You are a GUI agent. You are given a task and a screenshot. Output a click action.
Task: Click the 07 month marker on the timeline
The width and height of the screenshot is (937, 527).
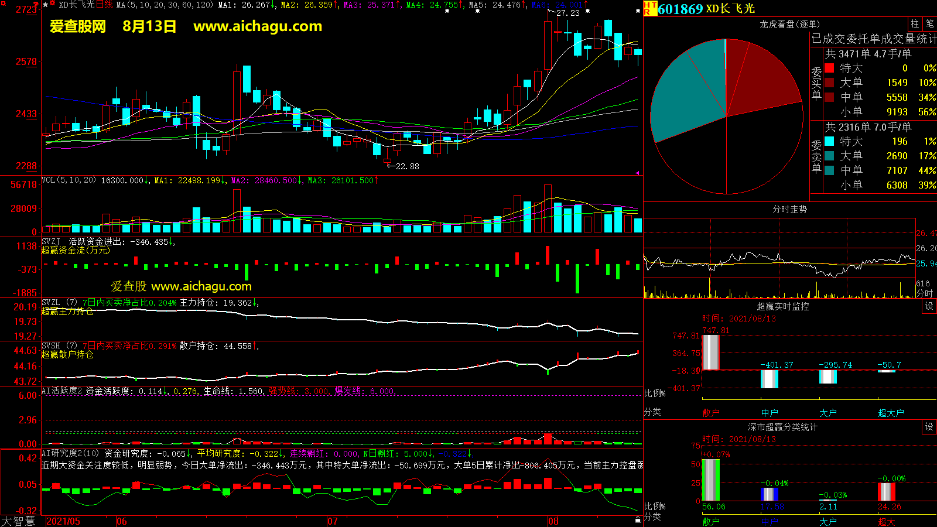(x=332, y=521)
